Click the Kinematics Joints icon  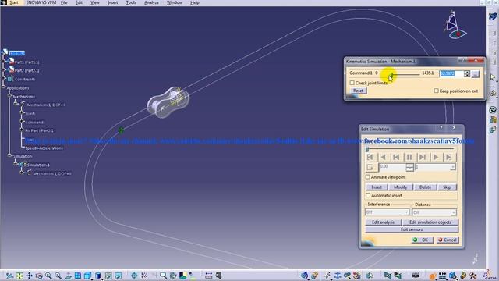(x=327, y=276)
